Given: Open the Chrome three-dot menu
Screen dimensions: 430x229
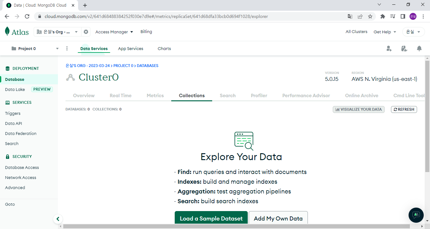Looking at the screenshot, I should (x=423, y=16).
